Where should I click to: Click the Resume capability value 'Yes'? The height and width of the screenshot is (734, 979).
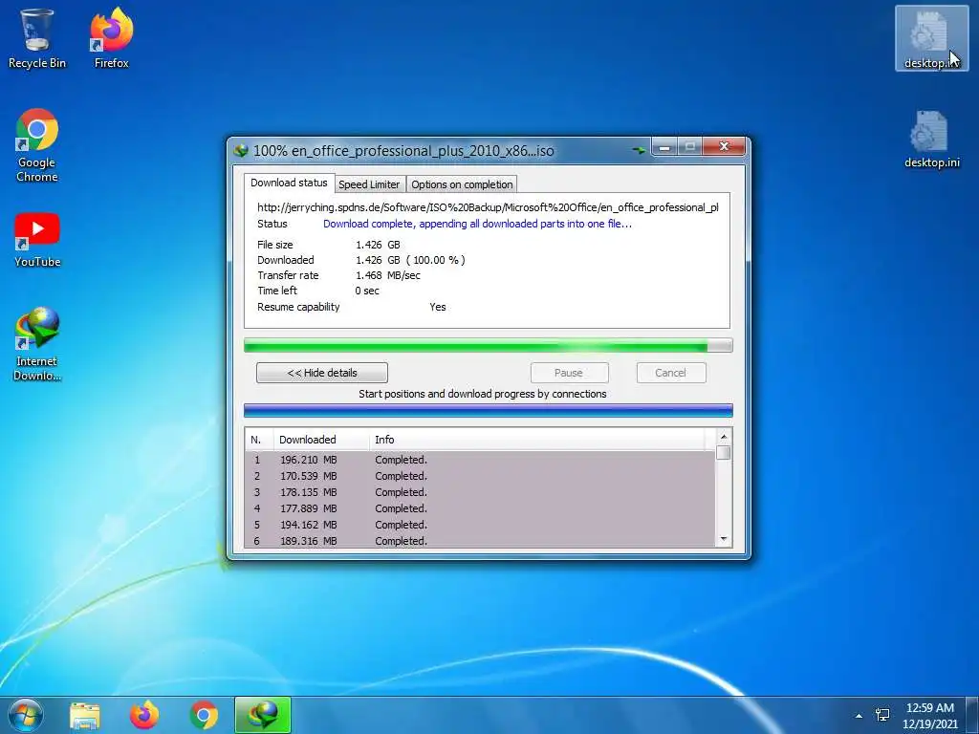(438, 307)
